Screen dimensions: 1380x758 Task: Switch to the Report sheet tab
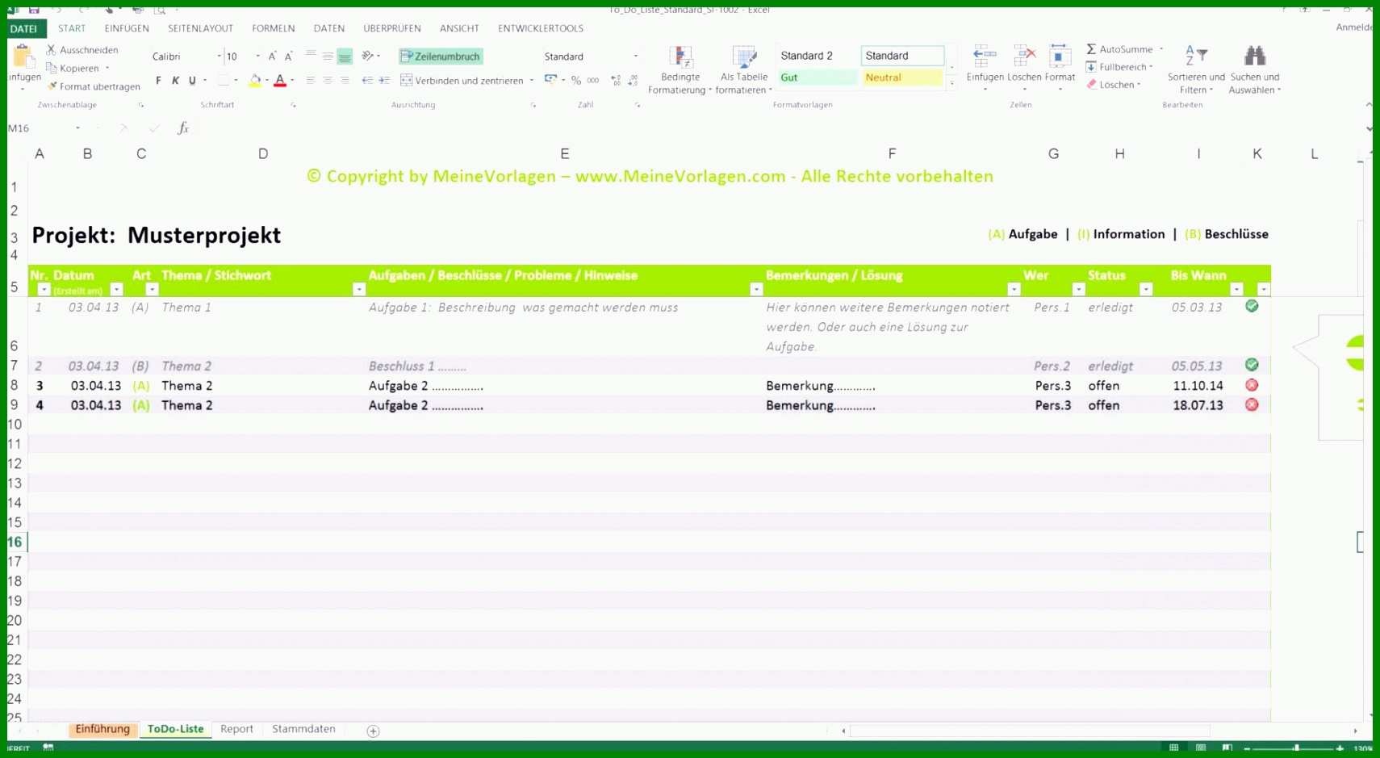tap(236, 729)
